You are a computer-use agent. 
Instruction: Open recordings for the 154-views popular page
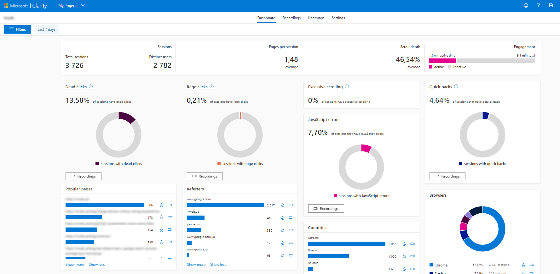click(x=170, y=230)
